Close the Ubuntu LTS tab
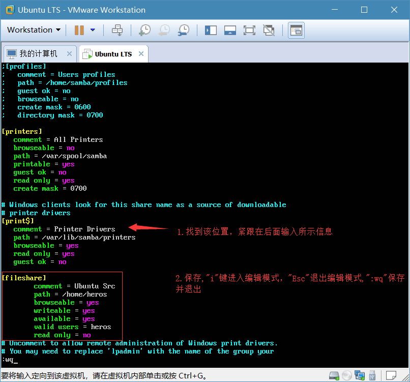The image size is (410, 382). point(141,54)
